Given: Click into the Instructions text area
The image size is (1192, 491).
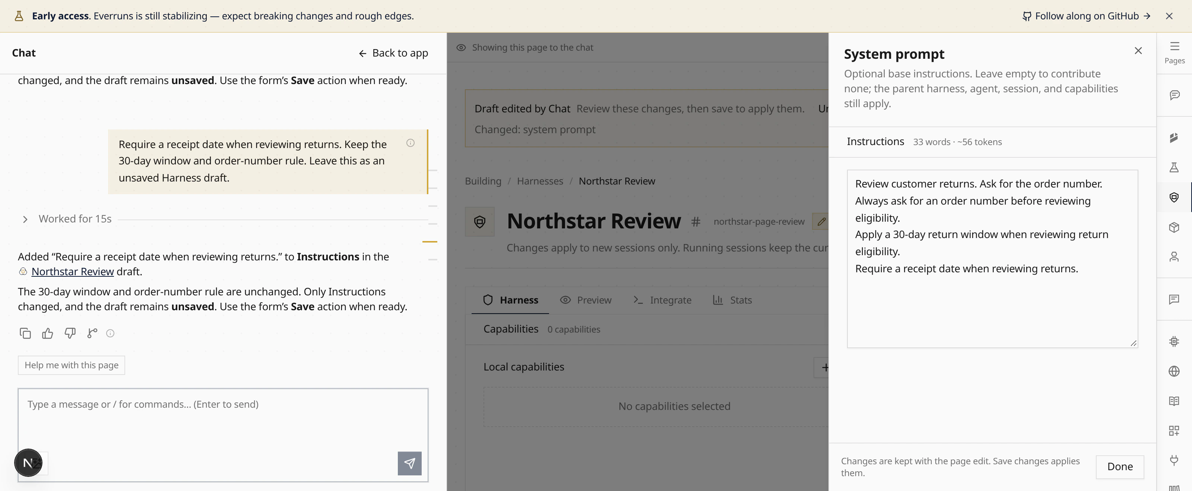Looking at the screenshot, I should pyautogui.click(x=992, y=259).
